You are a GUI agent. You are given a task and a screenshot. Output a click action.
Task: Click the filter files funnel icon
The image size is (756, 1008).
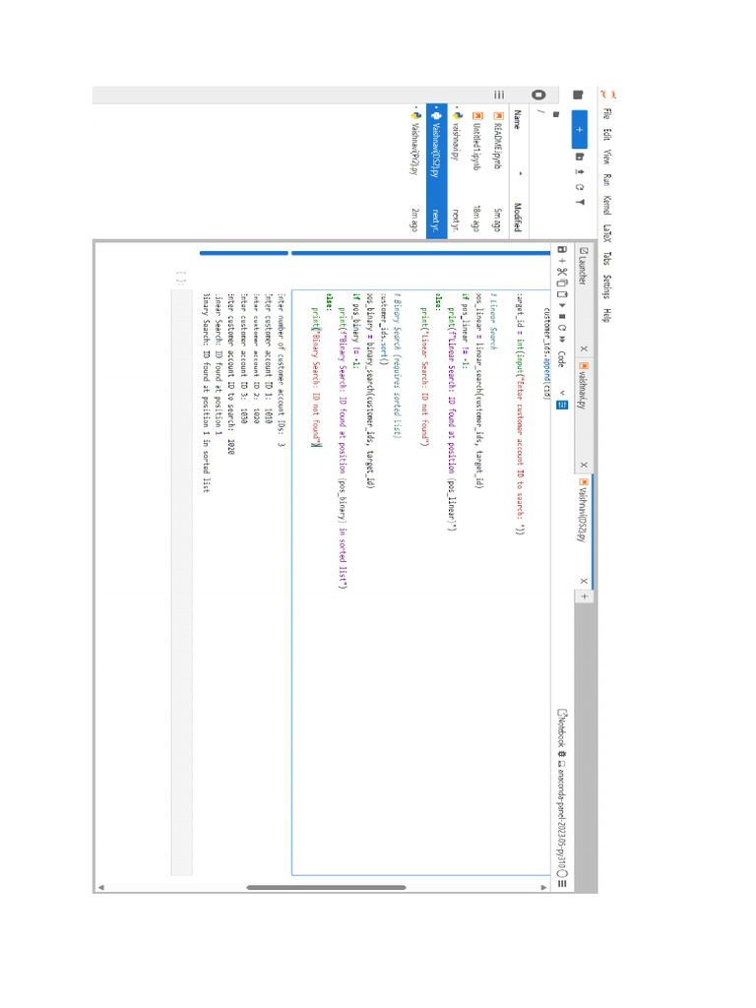click(580, 203)
